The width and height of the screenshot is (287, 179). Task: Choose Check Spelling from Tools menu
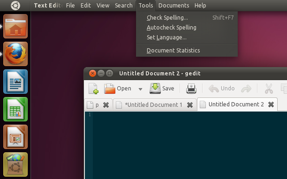coord(187,17)
